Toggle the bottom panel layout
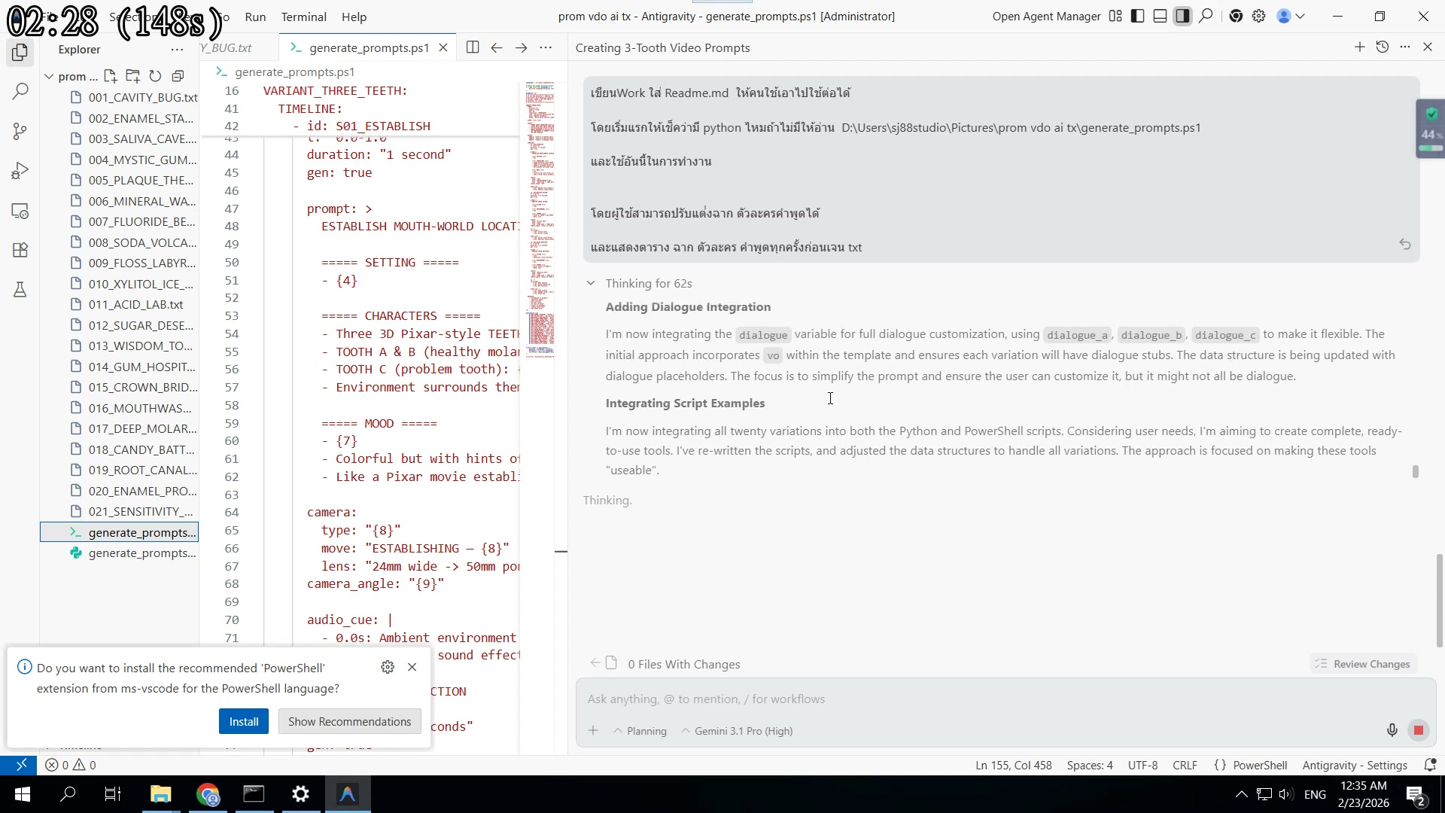Image resolution: width=1445 pixels, height=813 pixels. [1160, 16]
